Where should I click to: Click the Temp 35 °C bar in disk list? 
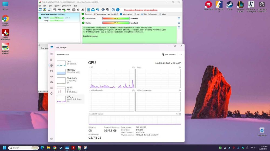point(57,21)
